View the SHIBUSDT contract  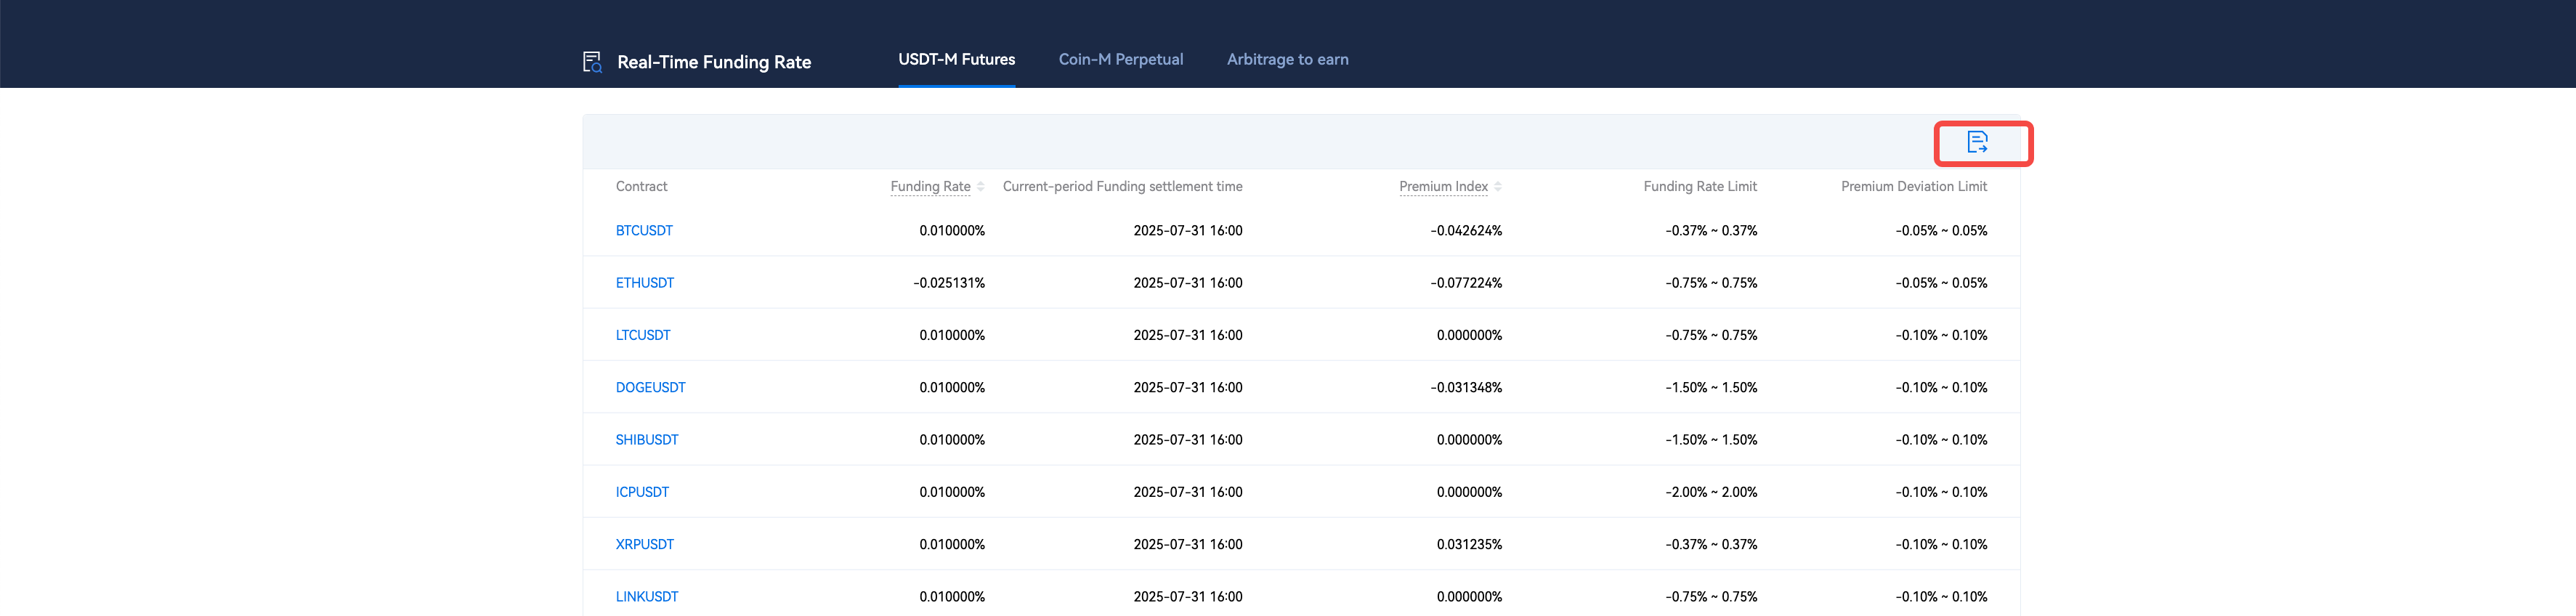(646, 440)
